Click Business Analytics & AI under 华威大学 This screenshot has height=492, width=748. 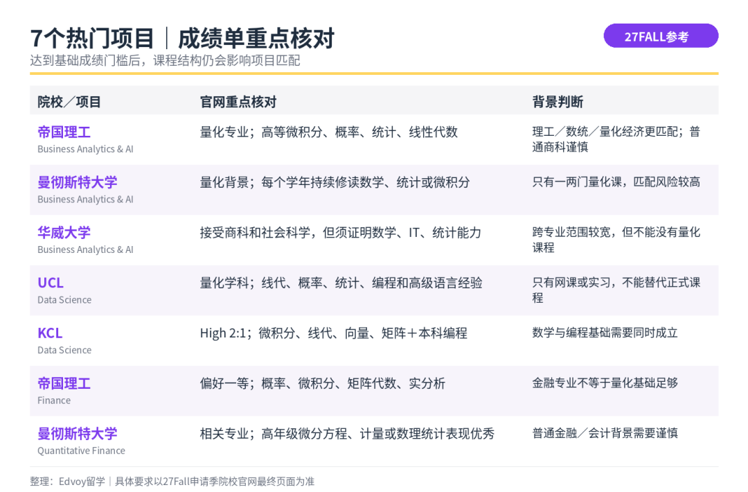pyautogui.click(x=85, y=249)
